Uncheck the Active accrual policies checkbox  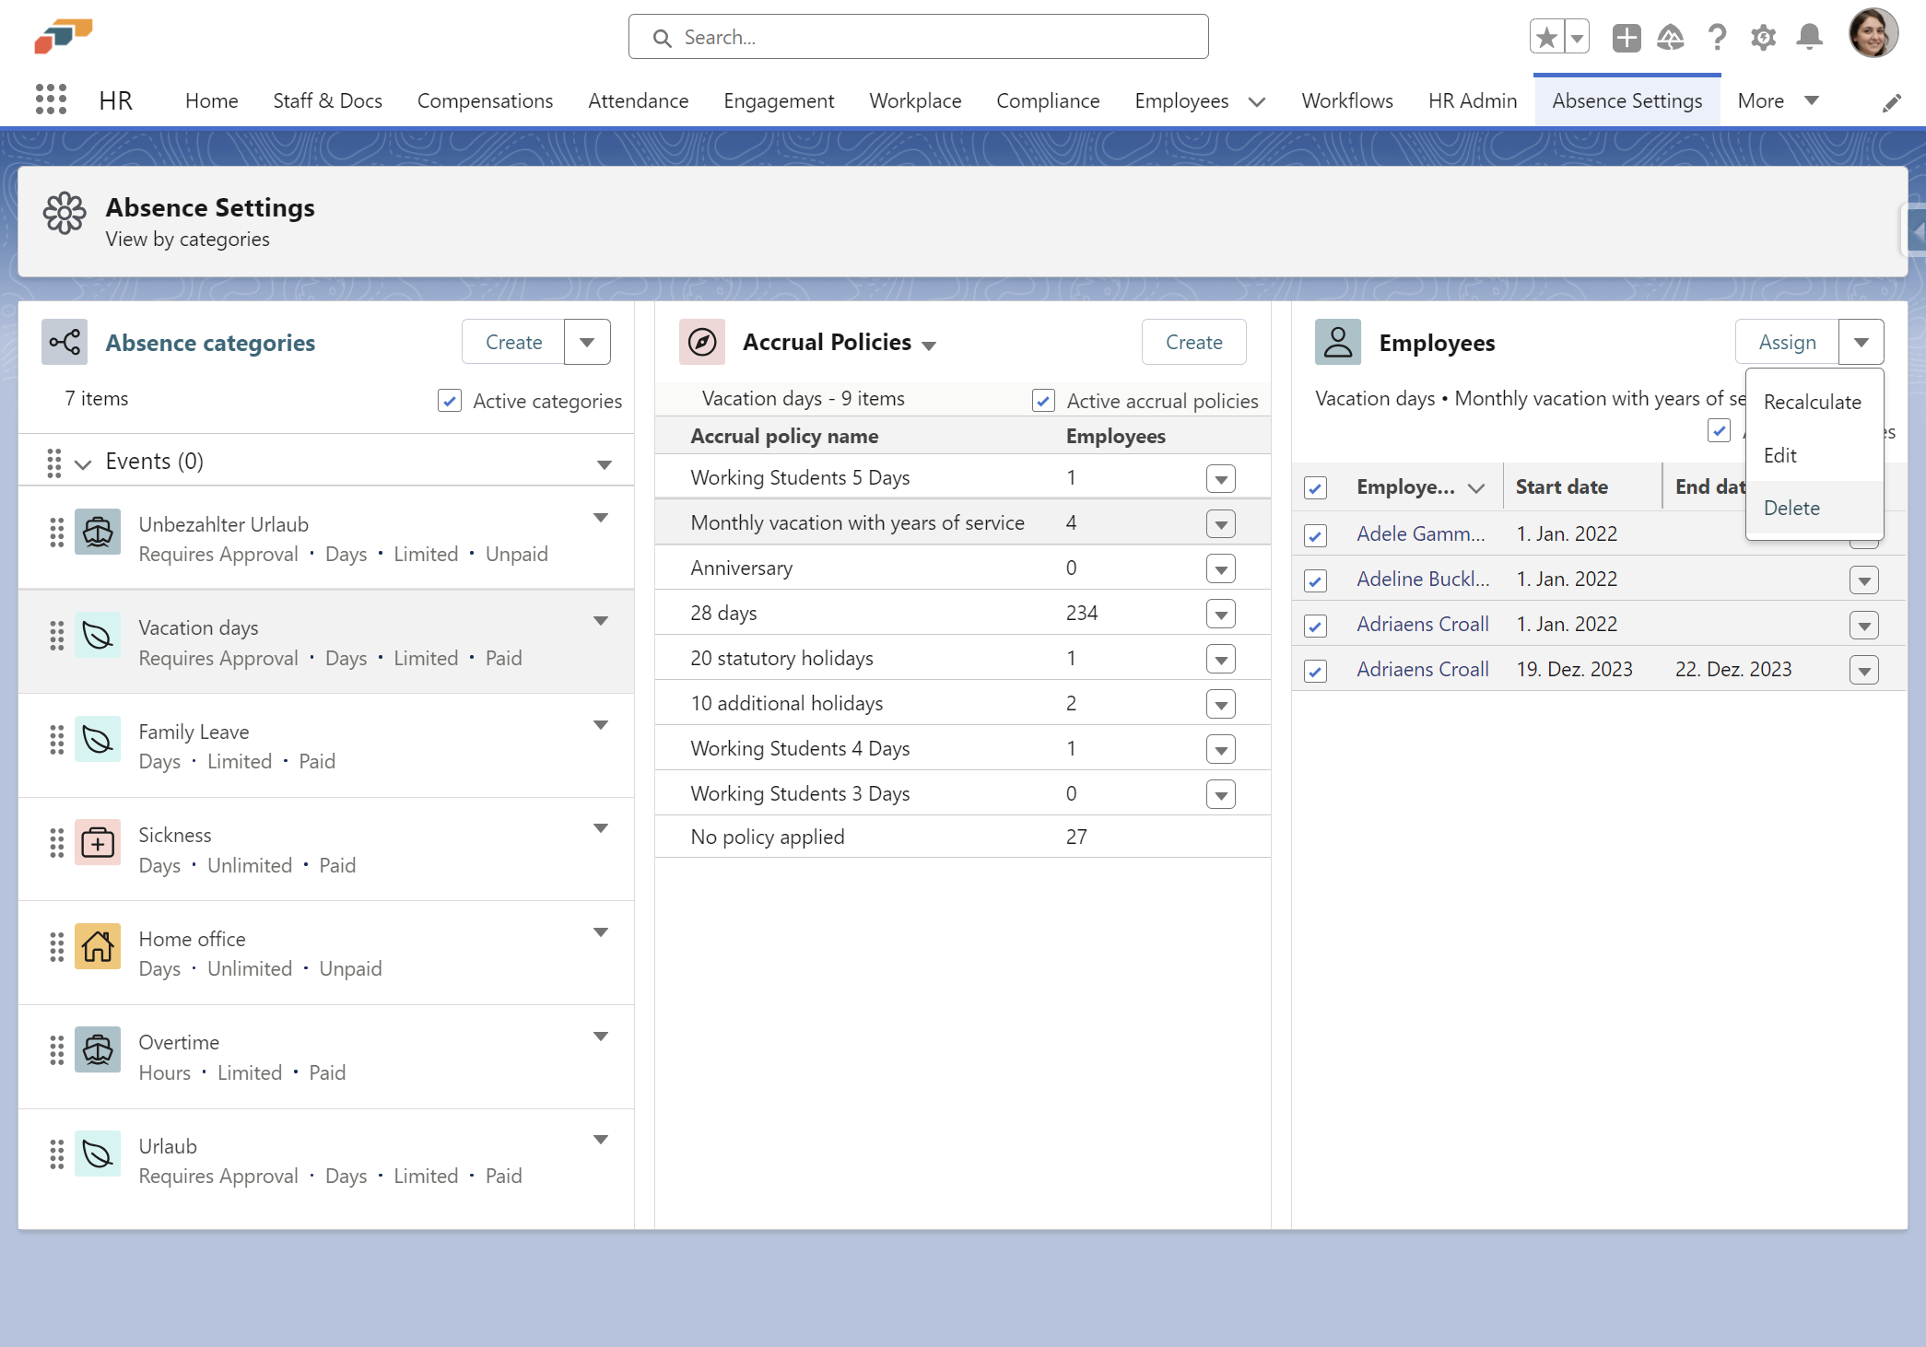click(1043, 401)
